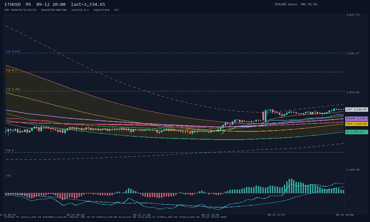Viewport: 370px width, 222px height.
Task: Click the "09-12 20:00" timestamp in the title
Action: [51, 4]
